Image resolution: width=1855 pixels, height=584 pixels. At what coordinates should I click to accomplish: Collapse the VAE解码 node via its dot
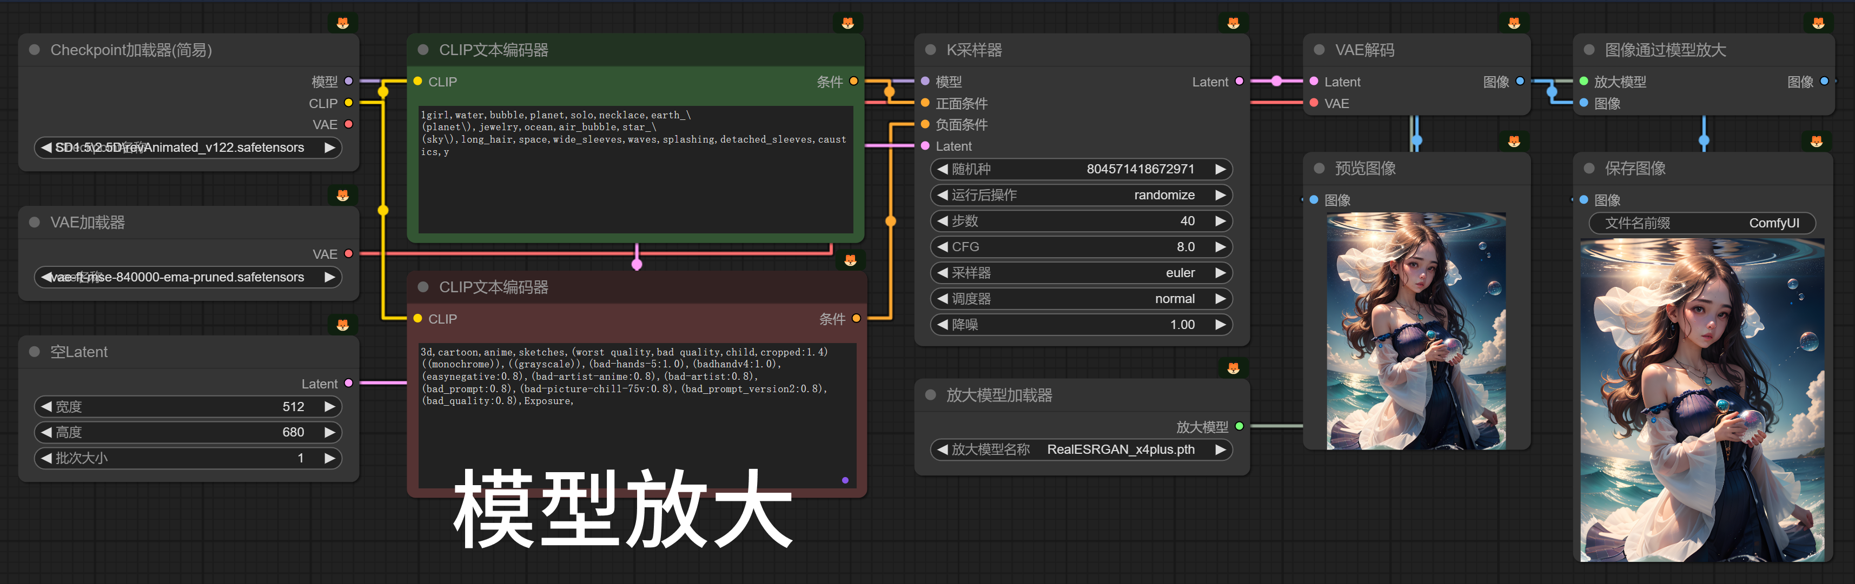[x=1319, y=50]
